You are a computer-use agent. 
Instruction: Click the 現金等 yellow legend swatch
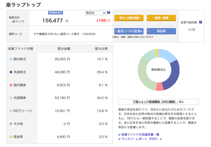point(11,137)
